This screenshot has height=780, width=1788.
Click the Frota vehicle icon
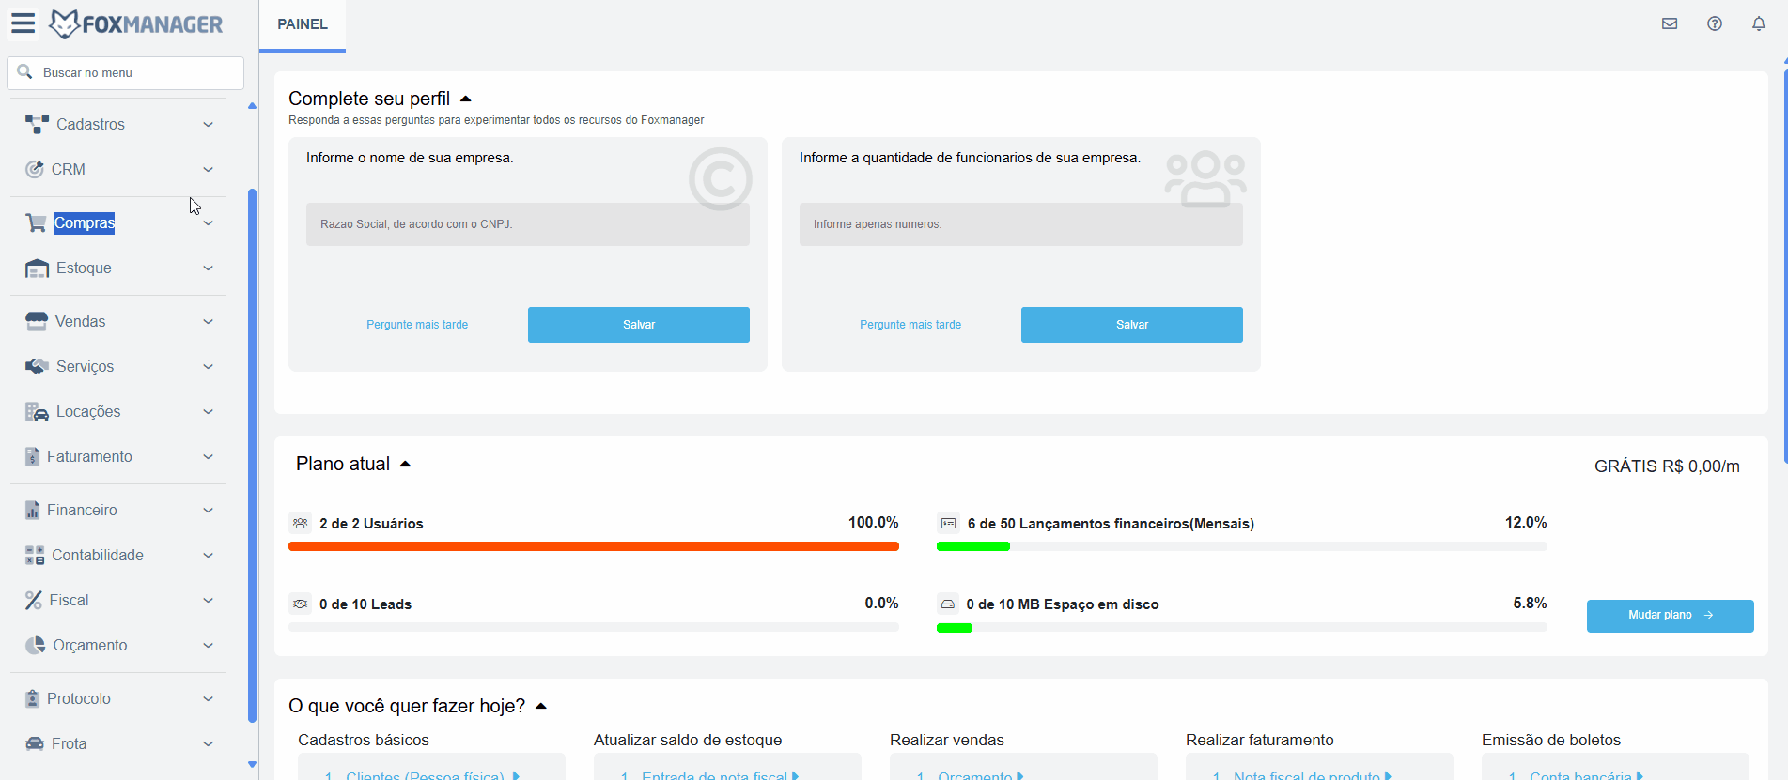pyautogui.click(x=35, y=743)
